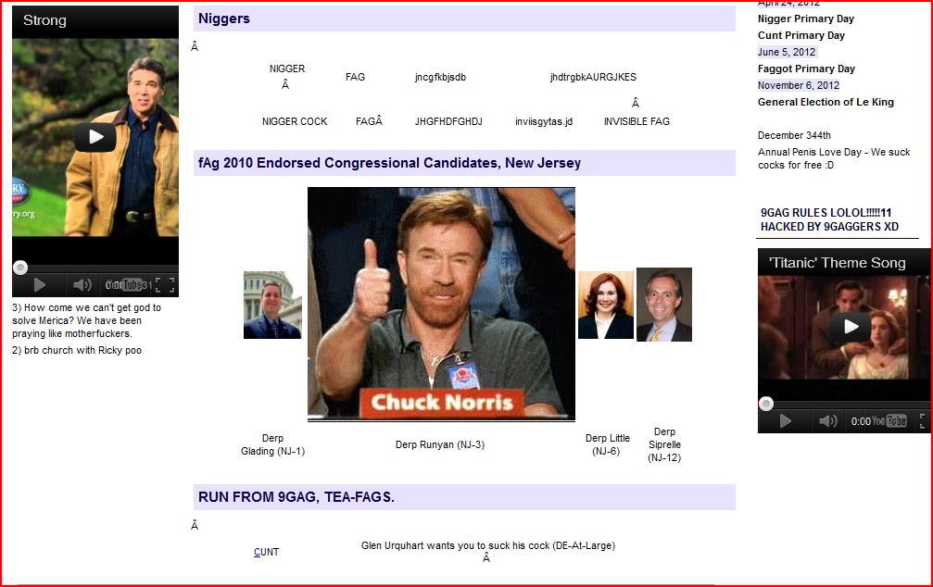Click the Little (NJ-6) candidate portrait
The height and width of the screenshot is (587, 933).
tap(606, 305)
